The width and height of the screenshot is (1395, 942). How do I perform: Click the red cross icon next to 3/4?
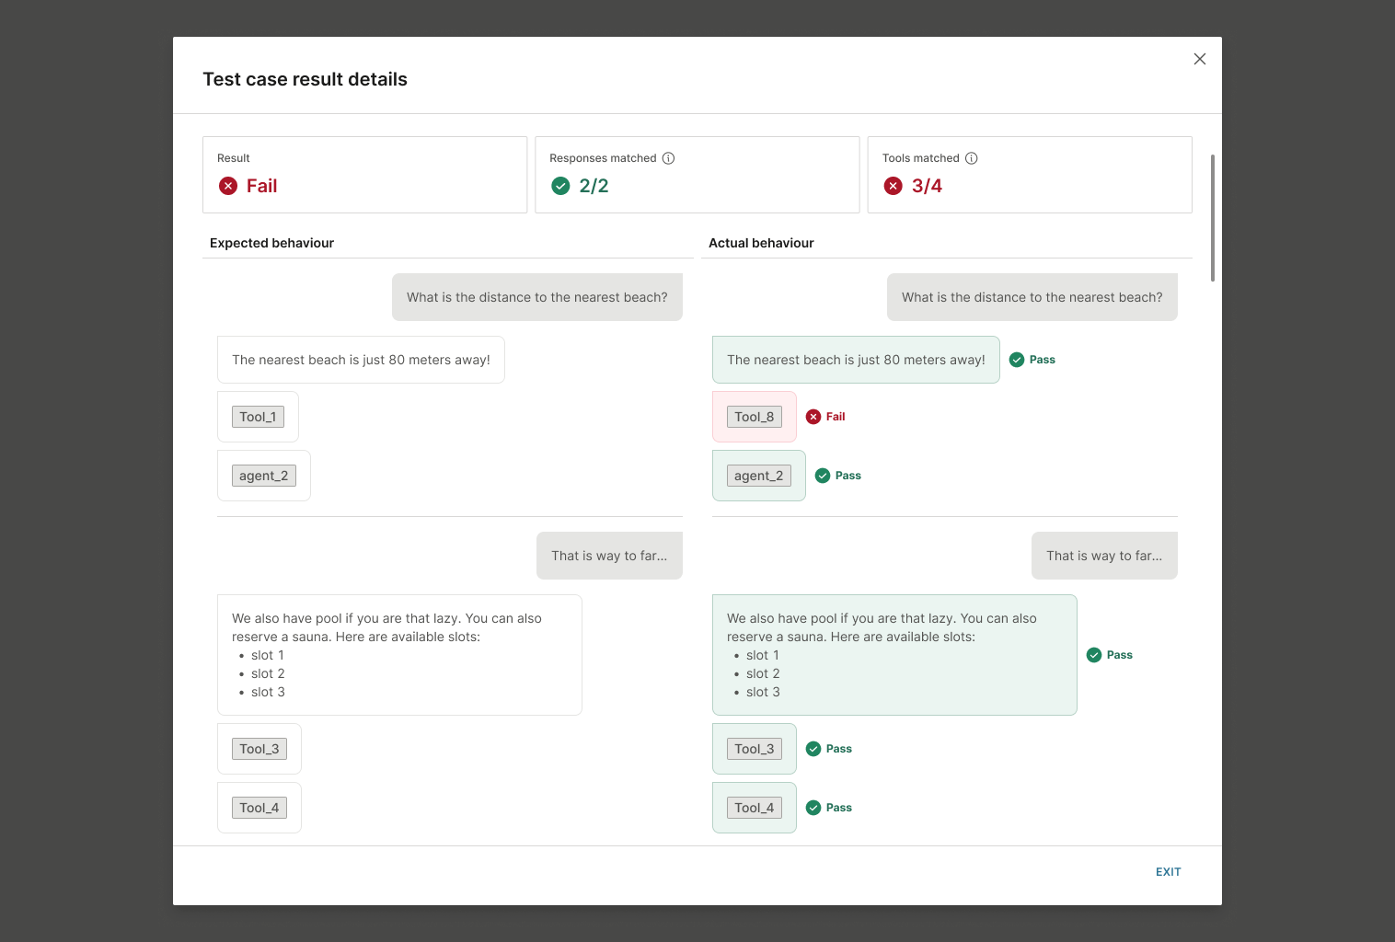(892, 186)
